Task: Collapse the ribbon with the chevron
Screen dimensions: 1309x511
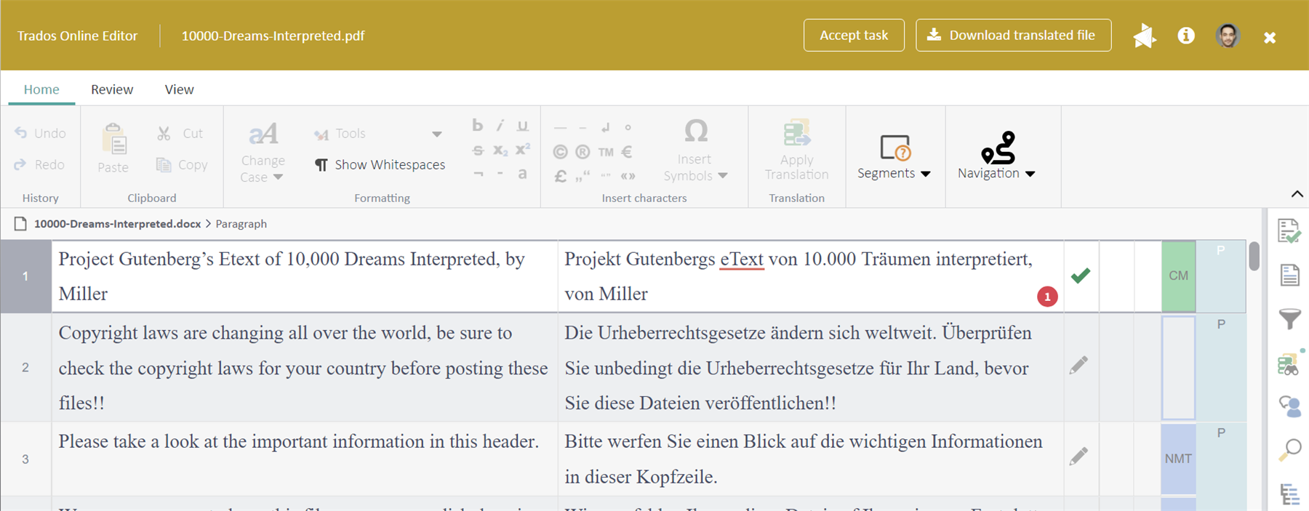Action: pos(1297,194)
